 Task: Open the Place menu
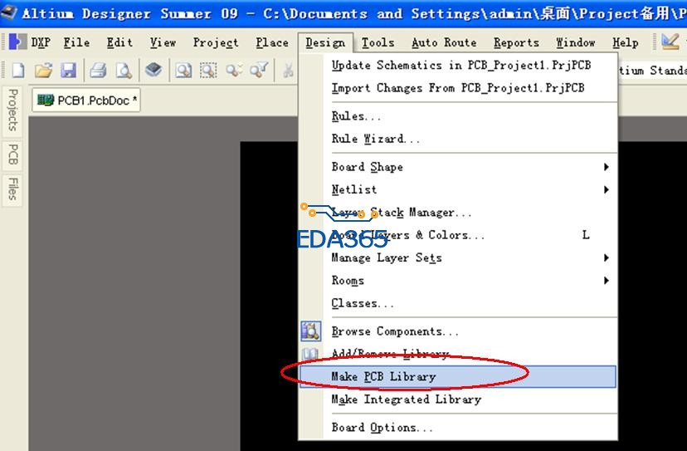pos(272,42)
